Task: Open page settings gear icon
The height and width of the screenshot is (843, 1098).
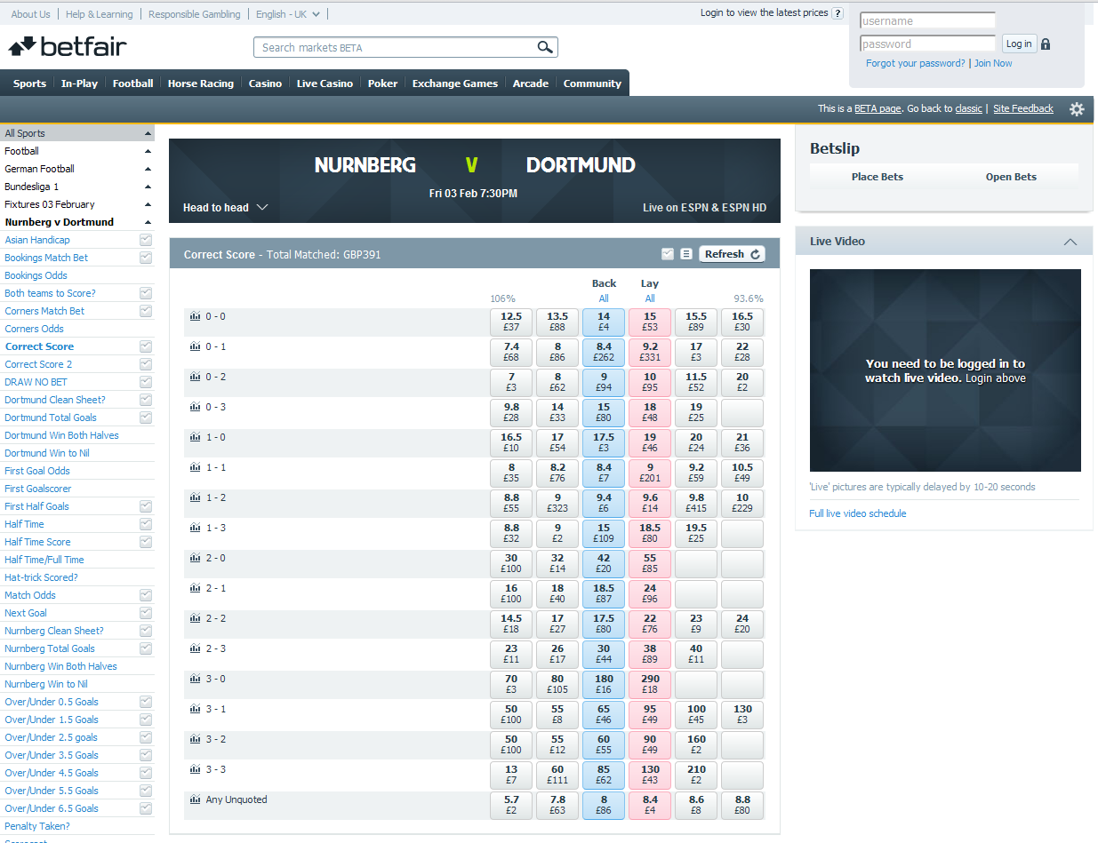Action: (1077, 109)
